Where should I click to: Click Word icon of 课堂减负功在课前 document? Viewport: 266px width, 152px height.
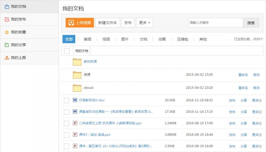tap(75, 111)
